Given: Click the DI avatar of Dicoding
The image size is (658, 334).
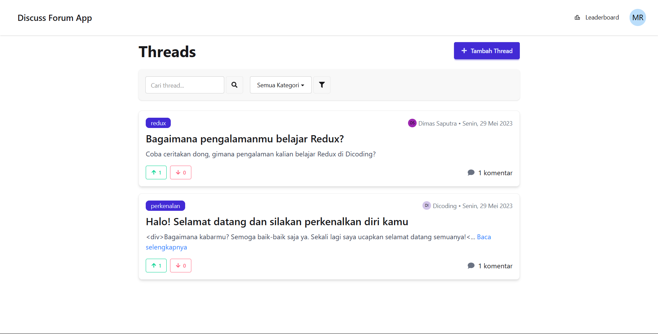Looking at the screenshot, I should coord(426,206).
